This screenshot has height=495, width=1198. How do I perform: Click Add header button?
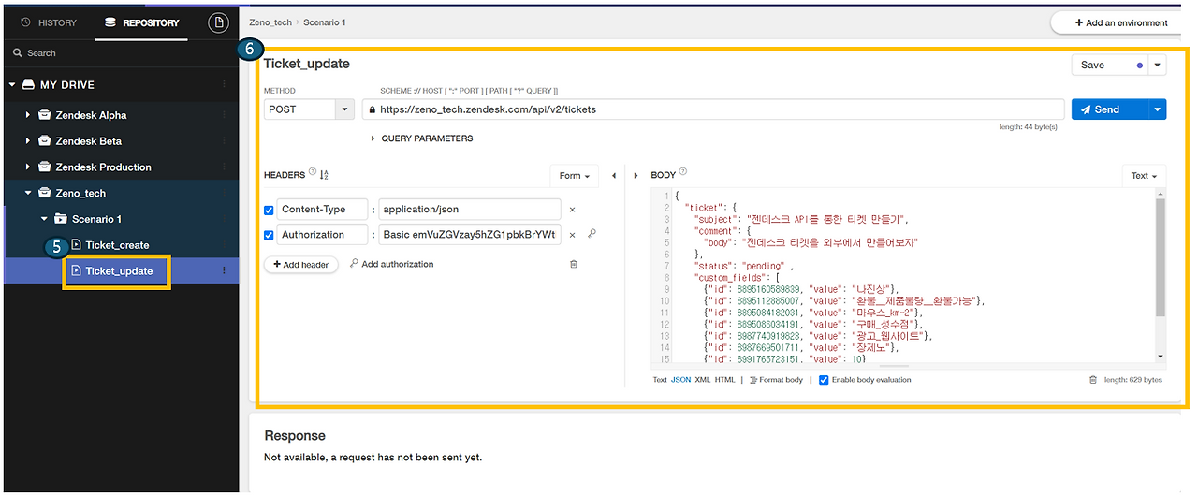301,265
